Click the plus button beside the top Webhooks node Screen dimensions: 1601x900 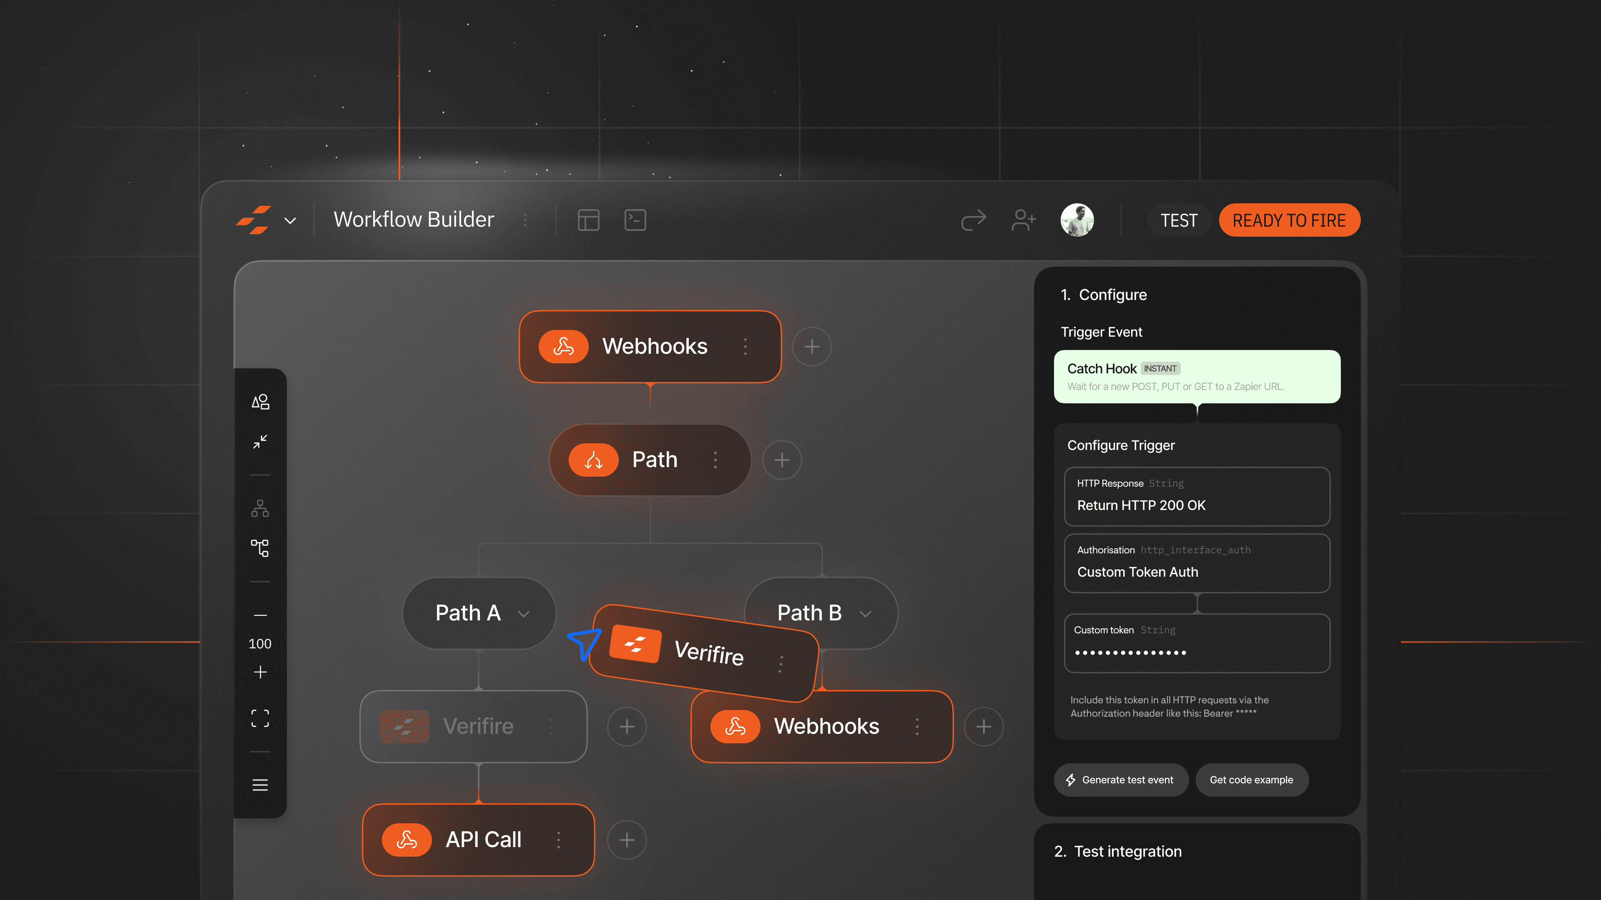[812, 347]
